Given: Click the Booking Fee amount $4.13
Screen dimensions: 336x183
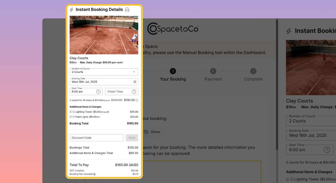Looking at the screenshot, I should coord(135,174).
